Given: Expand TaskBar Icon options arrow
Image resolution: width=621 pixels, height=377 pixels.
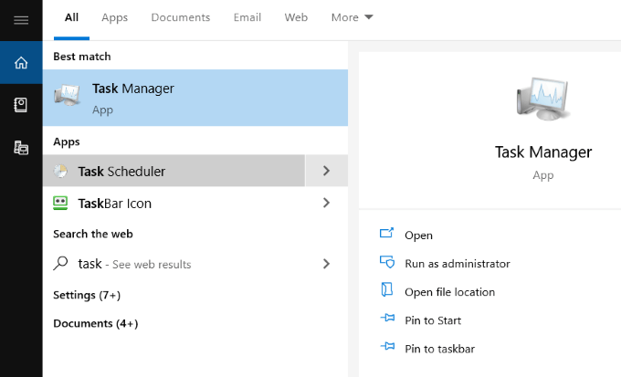Looking at the screenshot, I should [x=326, y=203].
